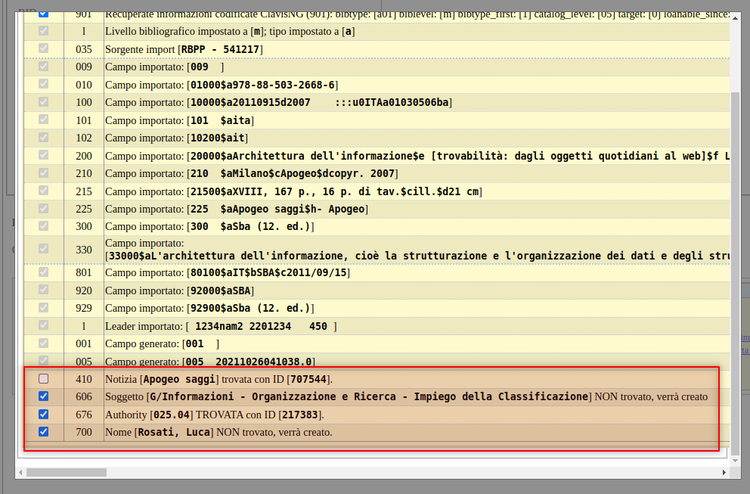Viewport: 750px width, 494px height.
Task: Click the 215 physical description row
Action: (293, 192)
